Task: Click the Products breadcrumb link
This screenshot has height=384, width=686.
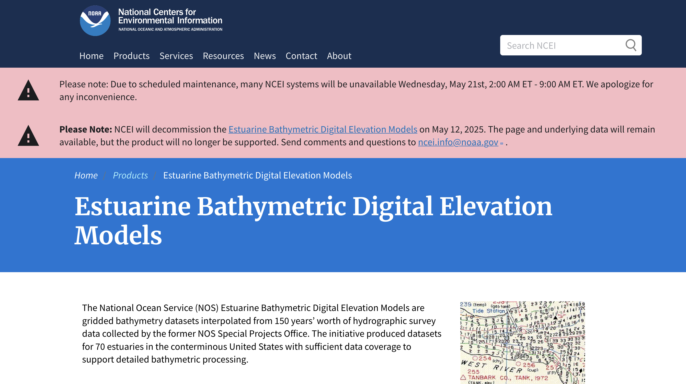Action: click(130, 175)
